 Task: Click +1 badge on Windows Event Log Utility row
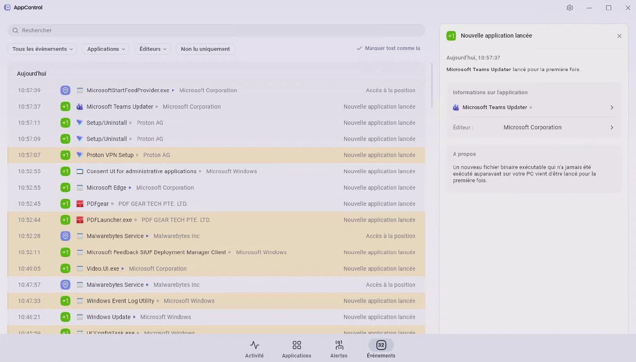click(x=65, y=301)
